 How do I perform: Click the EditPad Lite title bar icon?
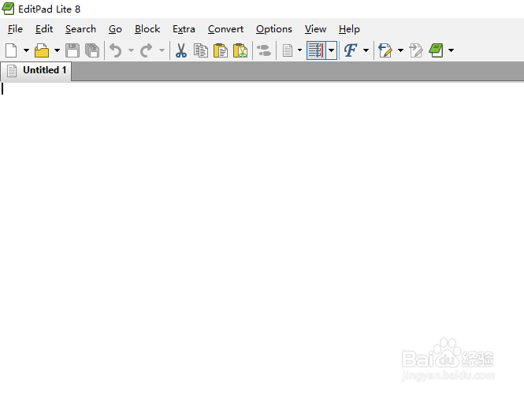(8, 9)
